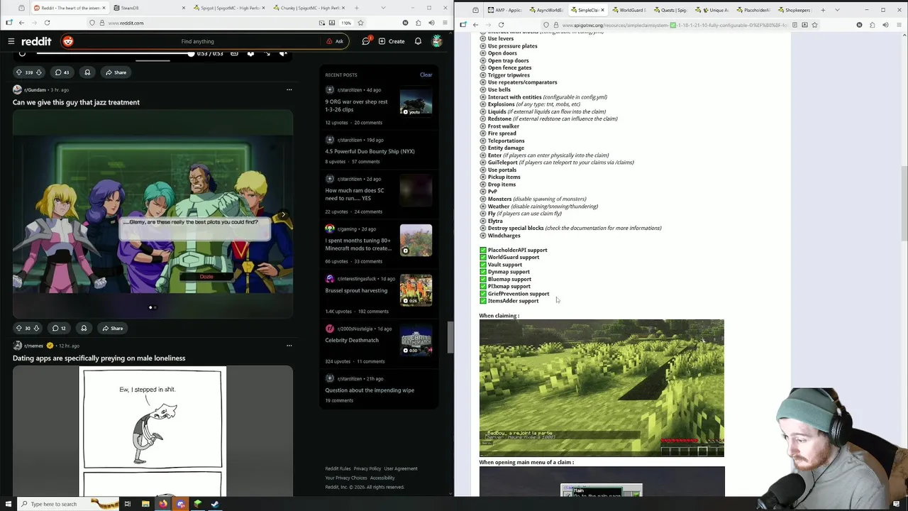Screen dimensions: 908x511
Task: Expand the list all tabs chevron in left browser
Action: (383, 8)
